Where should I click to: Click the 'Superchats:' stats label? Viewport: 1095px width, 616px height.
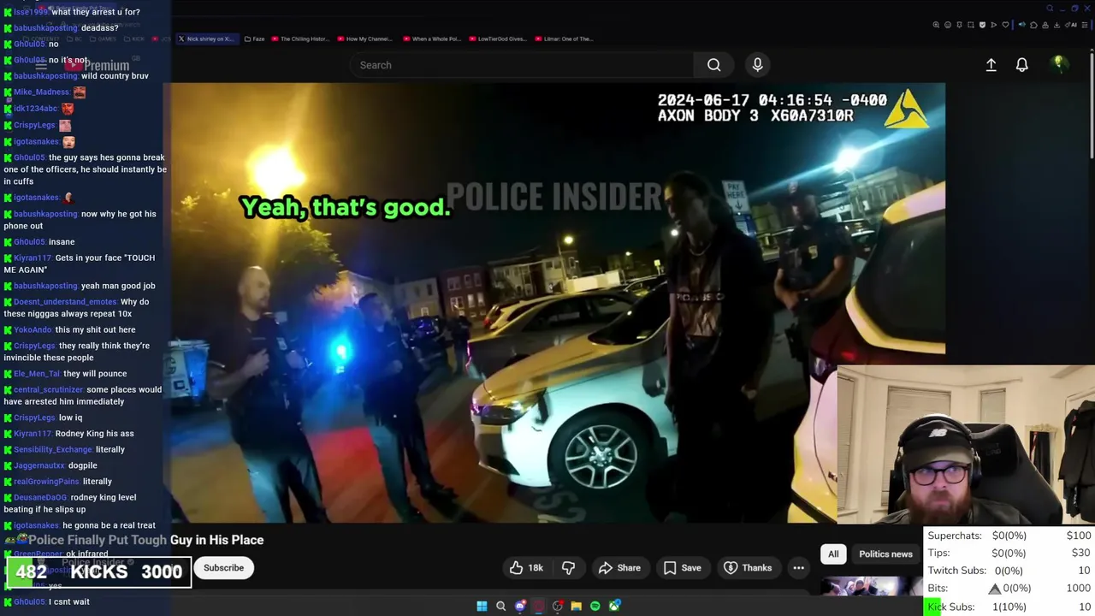coord(955,536)
